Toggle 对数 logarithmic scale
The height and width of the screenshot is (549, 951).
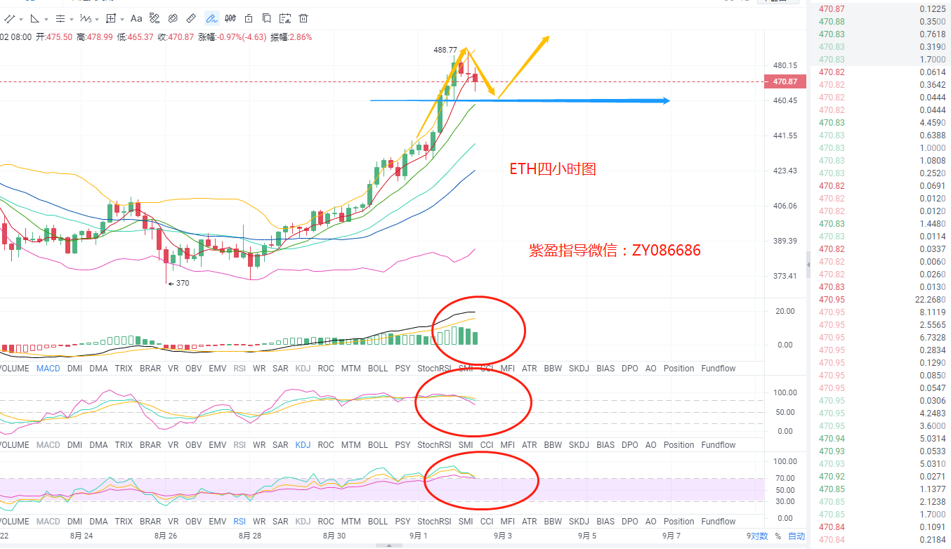pos(759,536)
